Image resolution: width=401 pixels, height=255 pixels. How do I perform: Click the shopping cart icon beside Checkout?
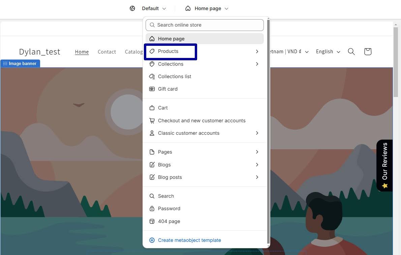(x=152, y=121)
